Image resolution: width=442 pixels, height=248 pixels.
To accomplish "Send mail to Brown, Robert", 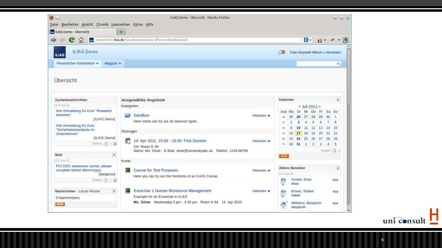I will click(x=335, y=192).
